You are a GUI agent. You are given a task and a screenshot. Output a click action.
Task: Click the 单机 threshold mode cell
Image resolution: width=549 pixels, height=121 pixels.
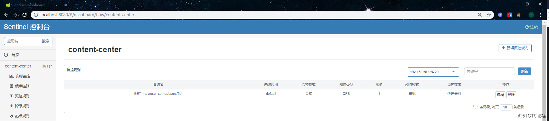pyautogui.click(x=412, y=94)
